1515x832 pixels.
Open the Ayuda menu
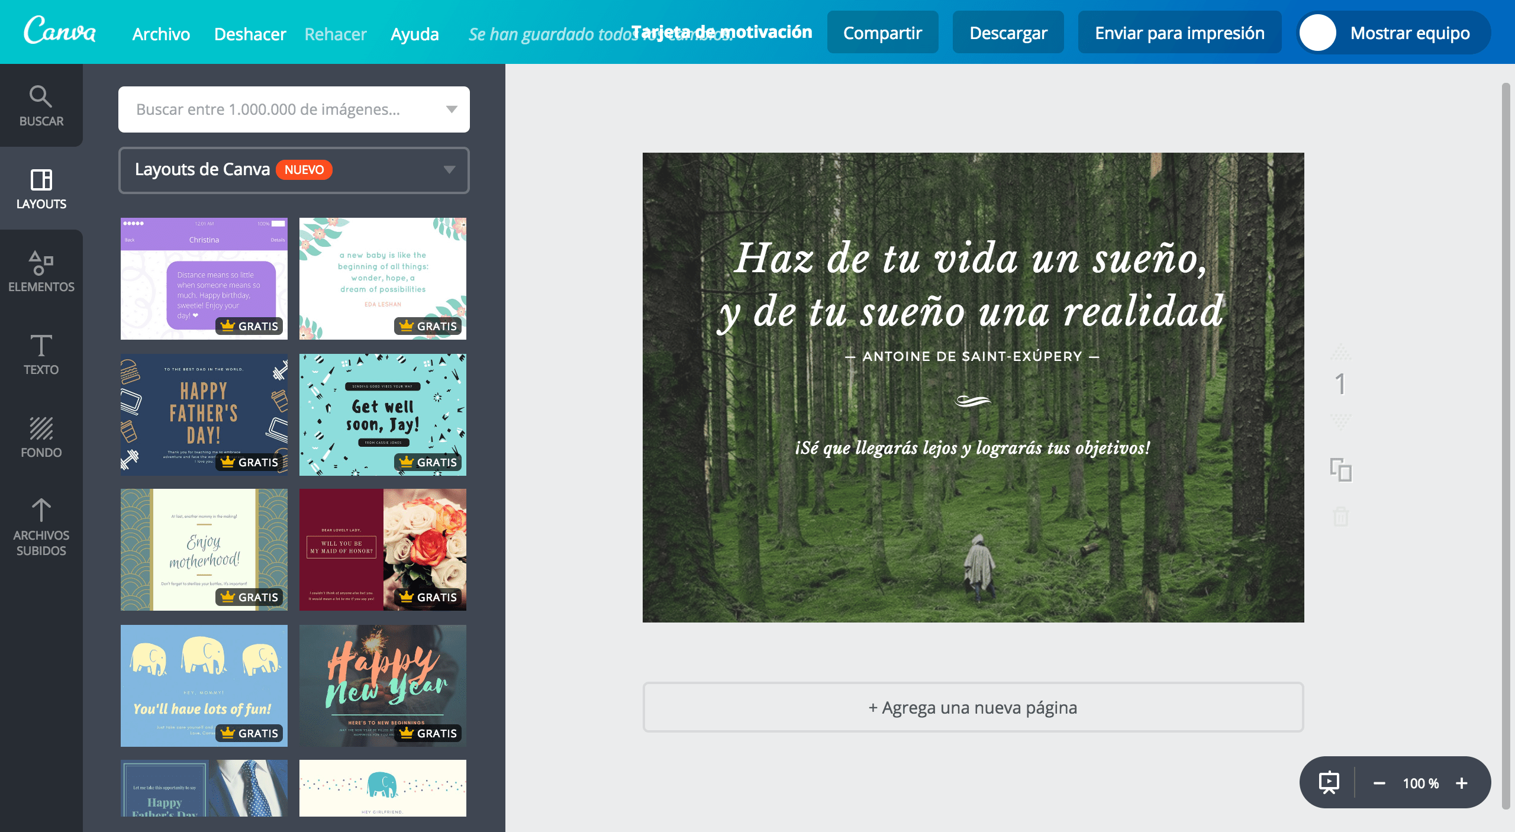tap(414, 34)
